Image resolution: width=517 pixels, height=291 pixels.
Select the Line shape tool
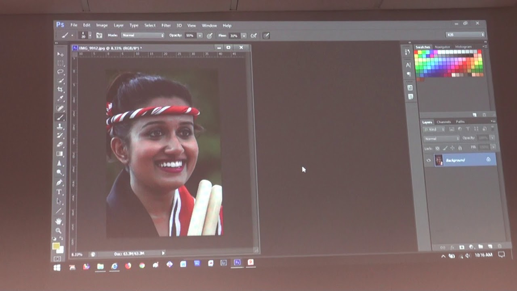[59, 211]
